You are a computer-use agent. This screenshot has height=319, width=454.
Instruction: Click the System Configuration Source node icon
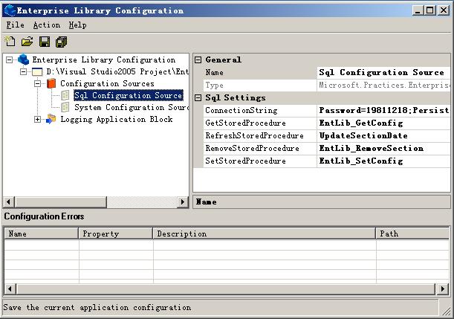pyautogui.click(x=65, y=107)
